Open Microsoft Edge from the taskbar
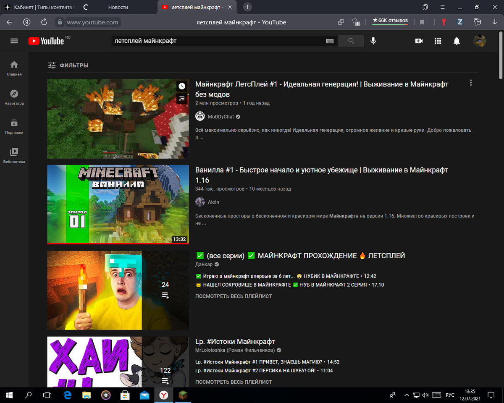Screen dimensions: 504x403 [67, 395]
